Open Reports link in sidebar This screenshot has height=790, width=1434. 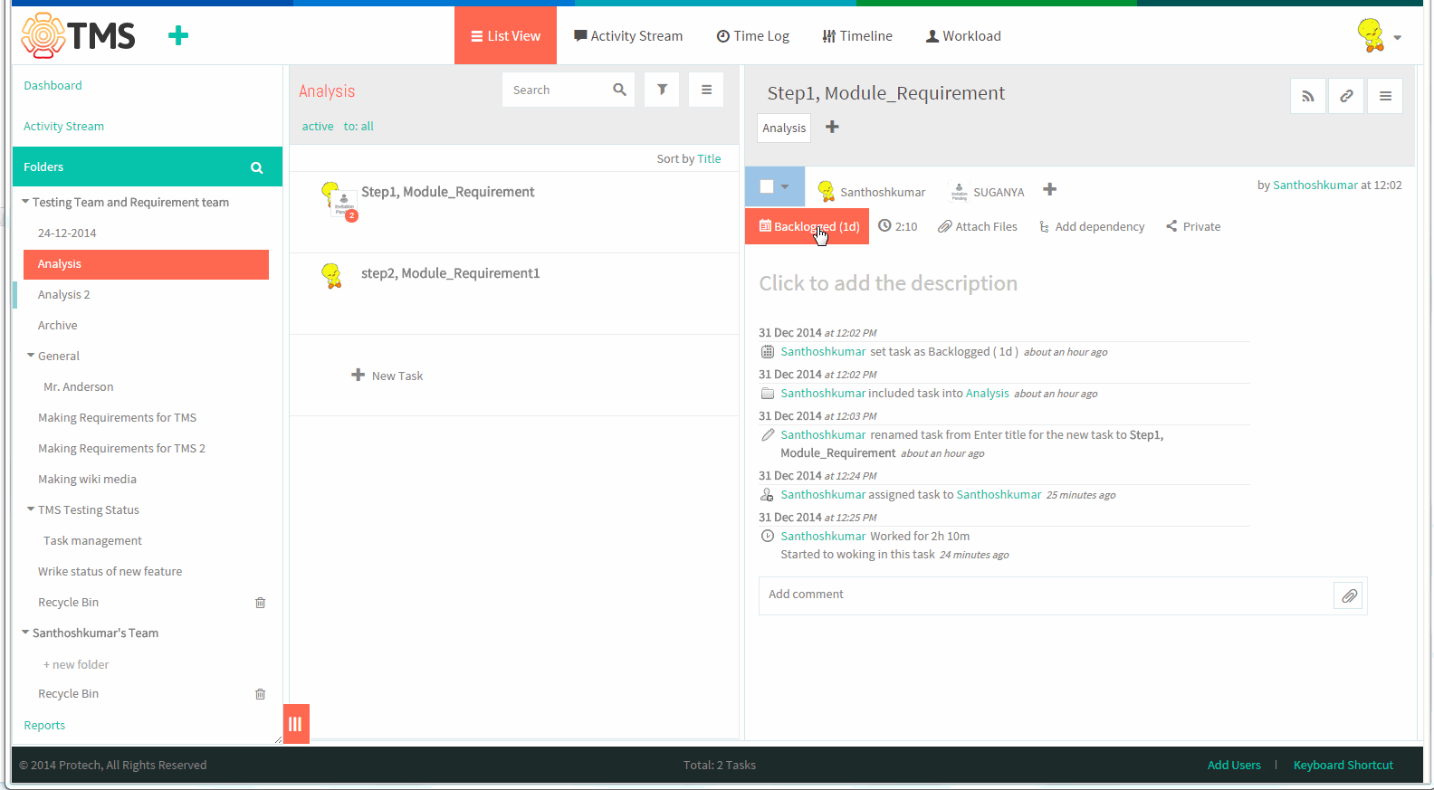point(44,726)
